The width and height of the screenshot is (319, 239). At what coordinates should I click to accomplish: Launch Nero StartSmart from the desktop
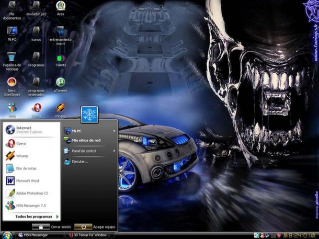coord(12,87)
